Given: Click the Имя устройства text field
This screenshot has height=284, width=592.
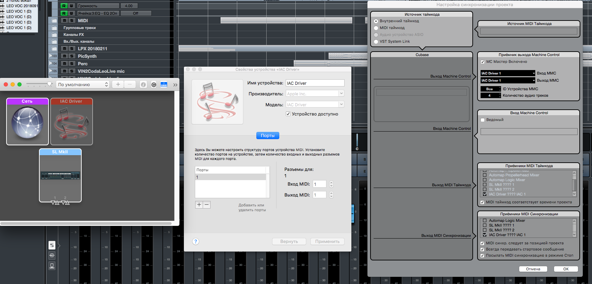Looking at the screenshot, I should (x=315, y=83).
